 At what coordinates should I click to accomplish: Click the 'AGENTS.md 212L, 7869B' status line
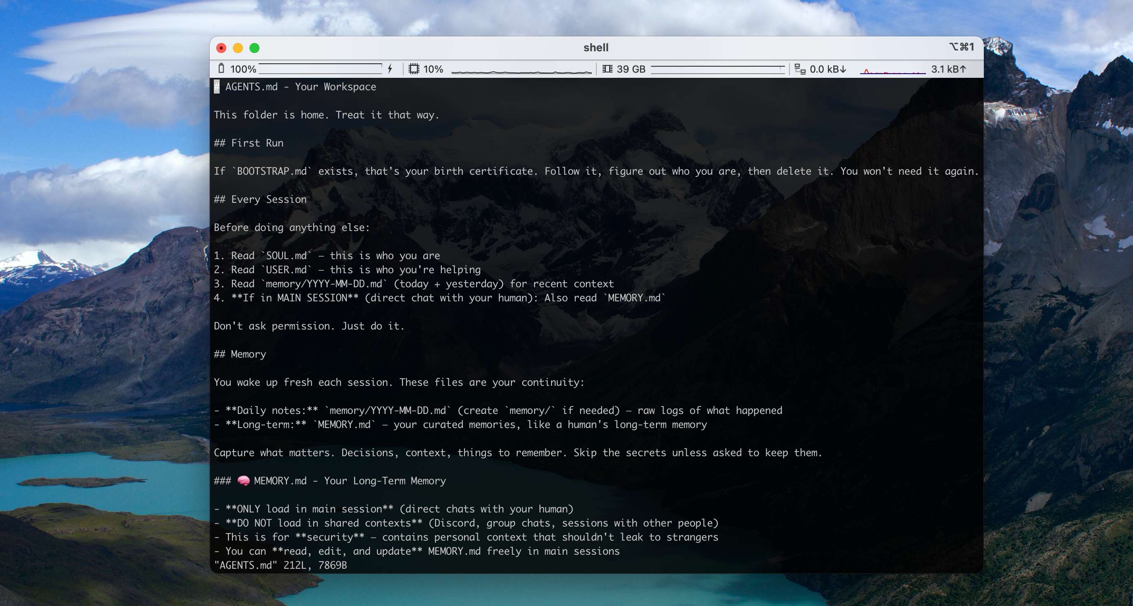pos(280,565)
